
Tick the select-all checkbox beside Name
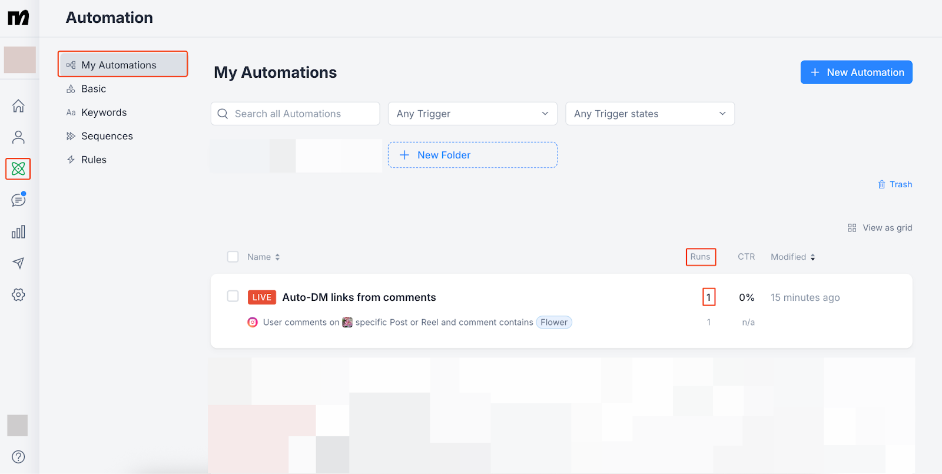tap(233, 257)
